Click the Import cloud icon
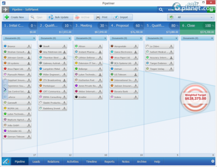 click(116, 17)
